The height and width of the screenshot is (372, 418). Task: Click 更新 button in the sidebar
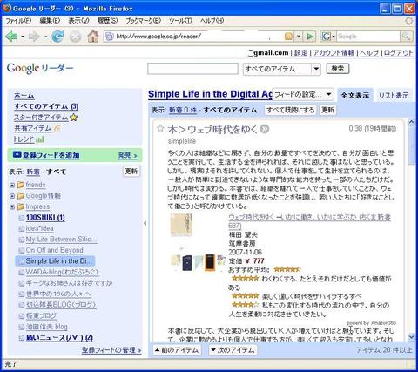(131, 172)
